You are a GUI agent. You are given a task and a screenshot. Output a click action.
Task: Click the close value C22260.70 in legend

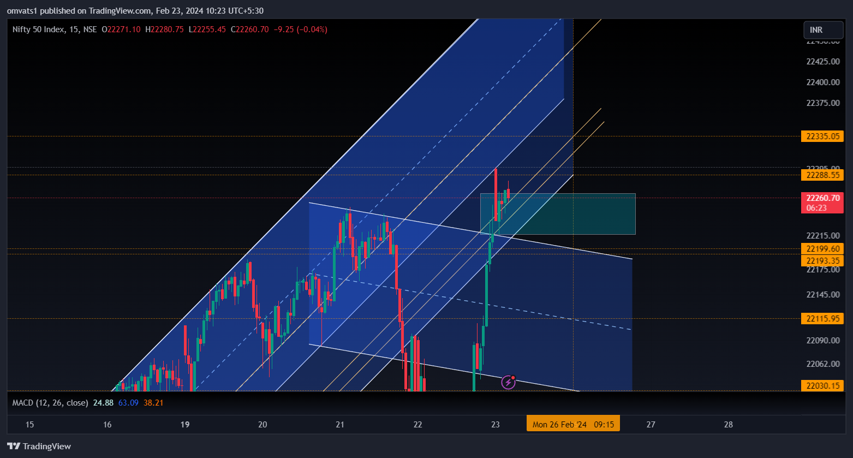coord(249,29)
